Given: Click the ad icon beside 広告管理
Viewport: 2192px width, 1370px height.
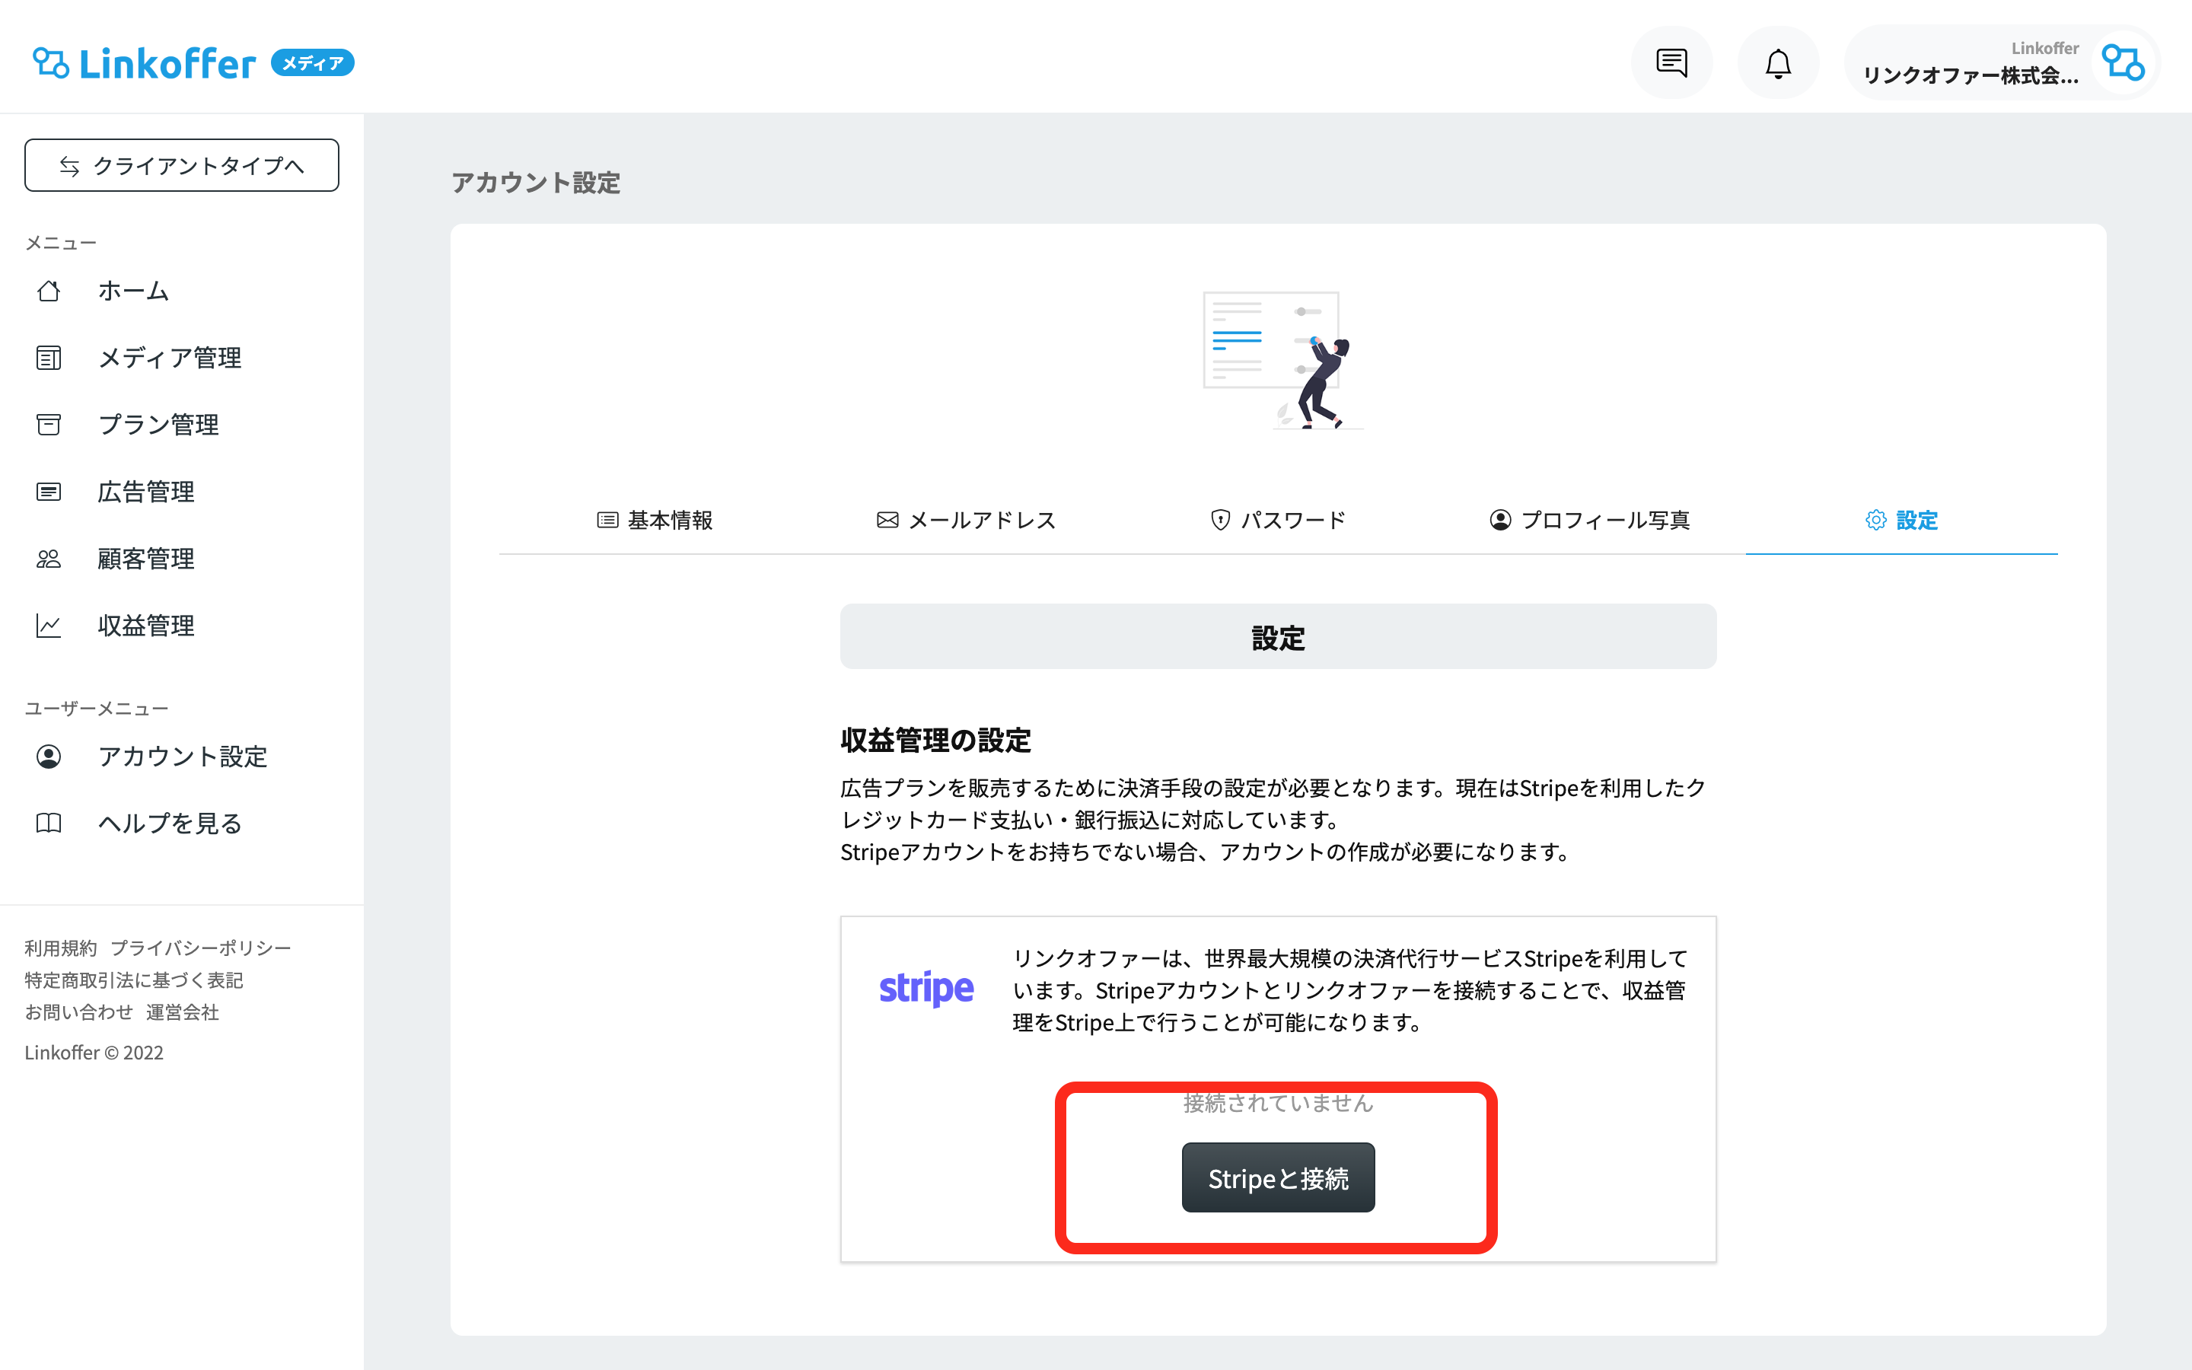Looking at the screenshot, I should pyautogui.click(x=49, y=492).
